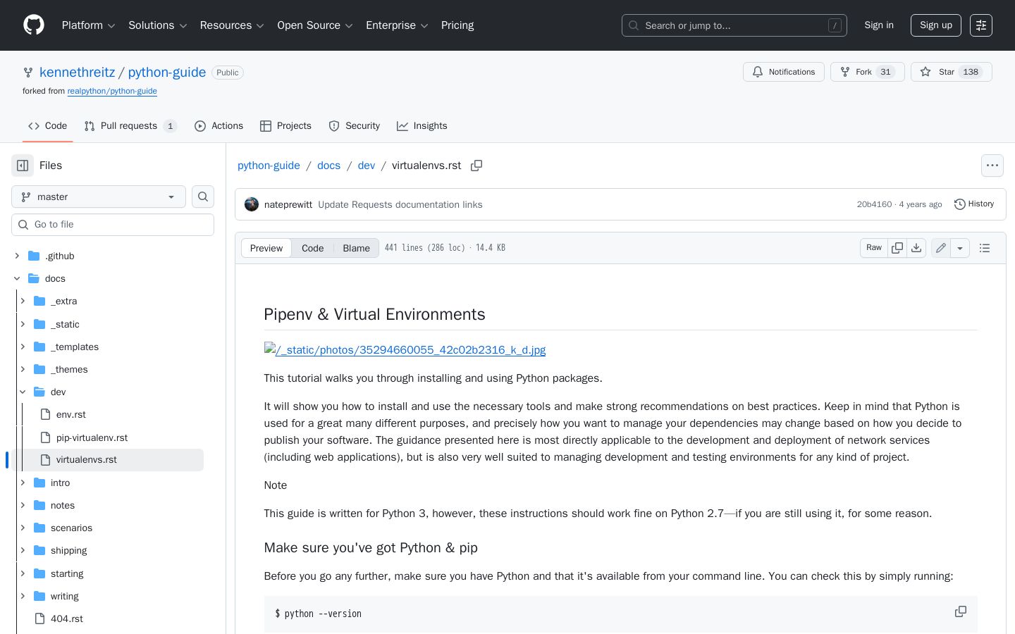Open commit 20b4160
Screen dimensions: 1015x634
click(x=874, y=204)
